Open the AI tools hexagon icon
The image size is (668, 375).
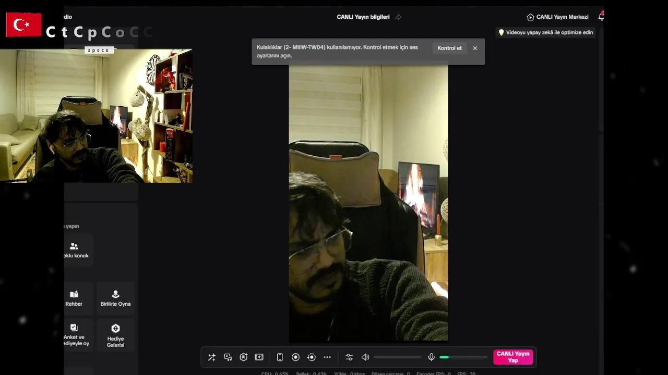point(244,357)
